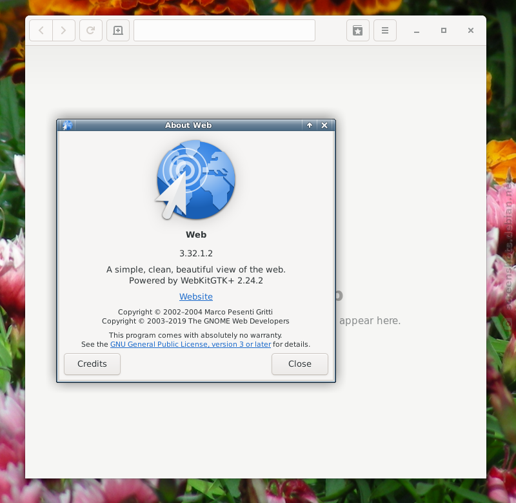Click the GNOME Web Developers copyright line
This screenshot has width=516, height=503.
[195, 321]
